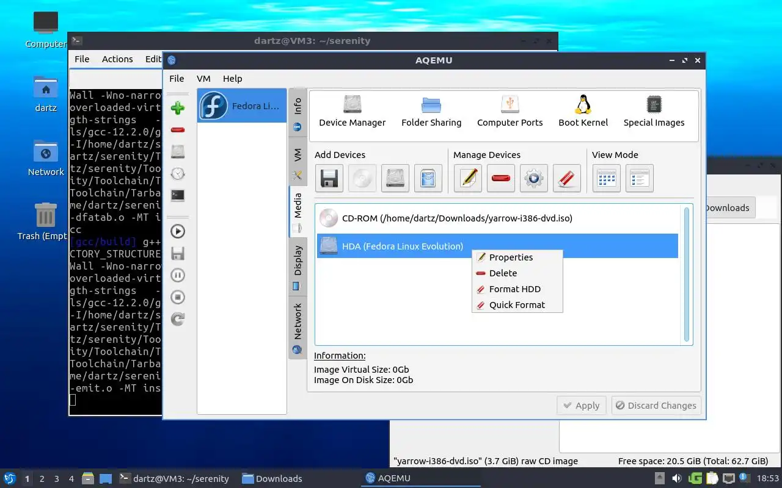Viewport: 782px width, 488px height.
Task: Add a floppy device
Action: [x=329, y=179]
